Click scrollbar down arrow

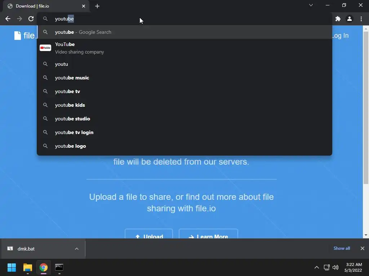click(366, 235)
